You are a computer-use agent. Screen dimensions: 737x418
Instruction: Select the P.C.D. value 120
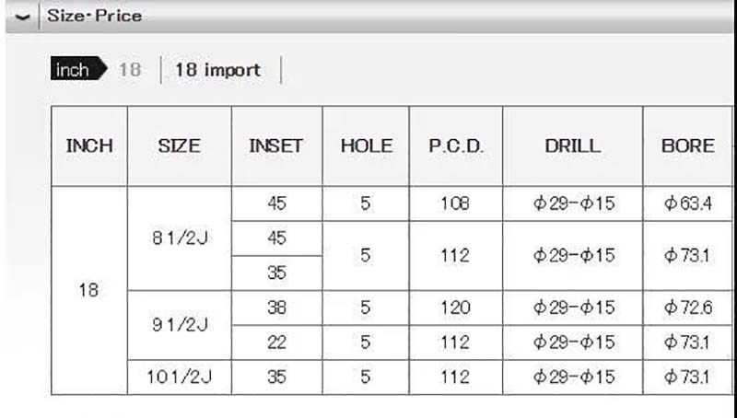tap(455, 308)
